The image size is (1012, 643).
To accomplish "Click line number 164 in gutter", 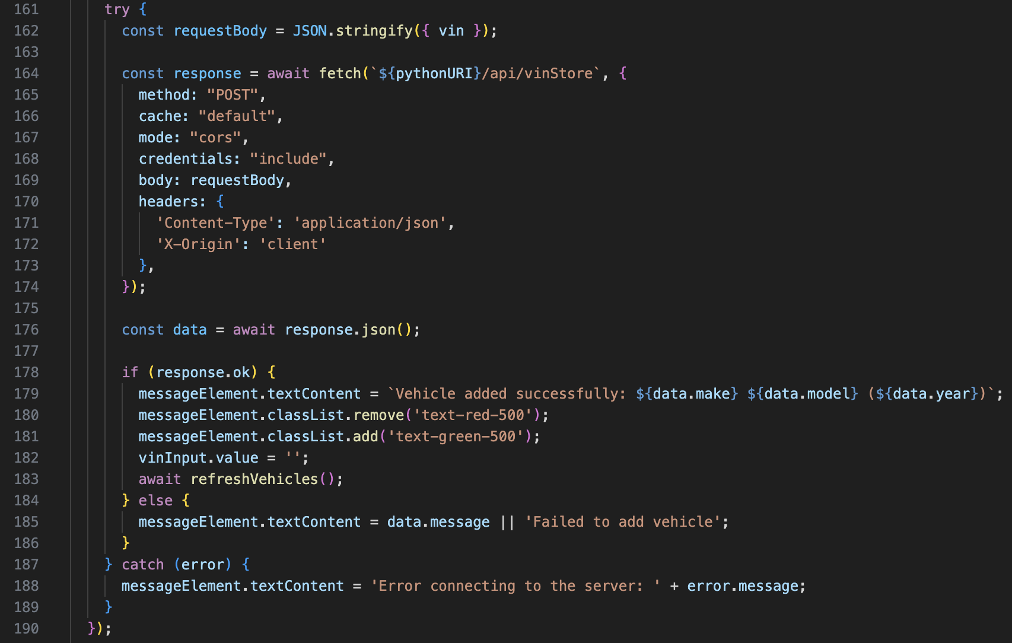I will pos(26,74).
